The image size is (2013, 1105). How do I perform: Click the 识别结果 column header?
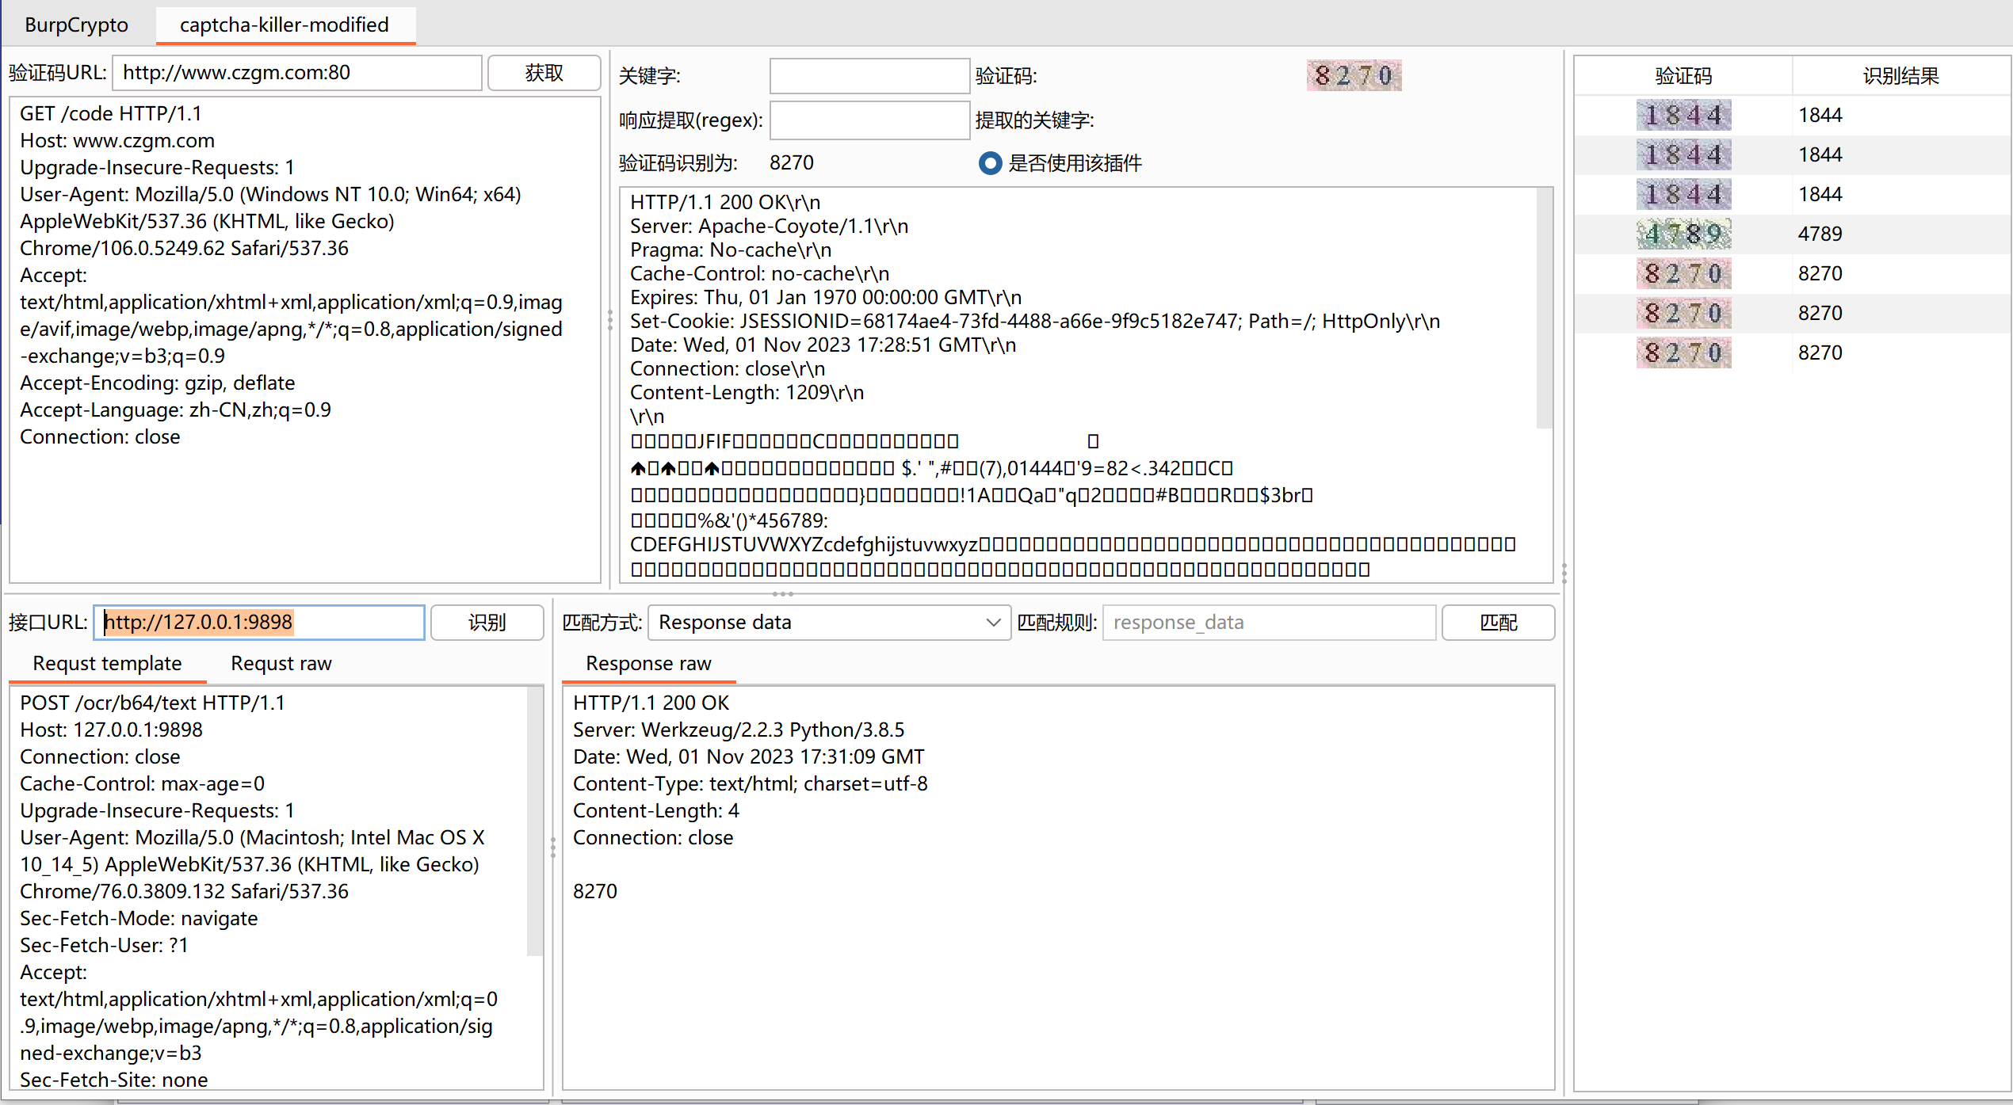click(x=1900, y=76)
